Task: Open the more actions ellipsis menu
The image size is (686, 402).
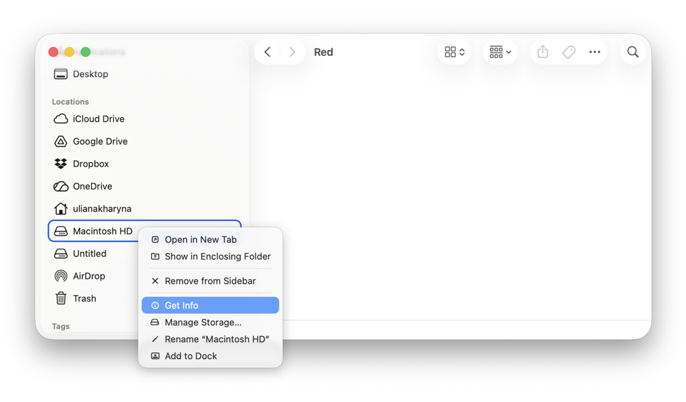Action: click(x=595, y=52)
